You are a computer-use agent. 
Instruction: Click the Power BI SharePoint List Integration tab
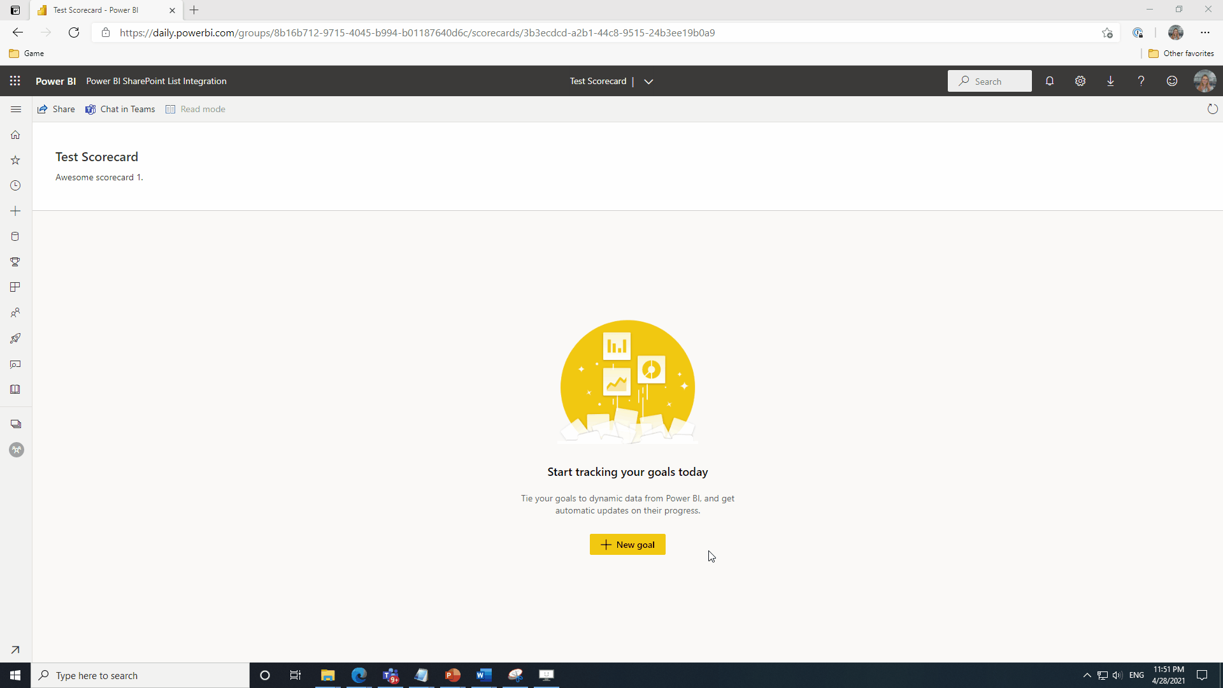(x=156, y=81)
